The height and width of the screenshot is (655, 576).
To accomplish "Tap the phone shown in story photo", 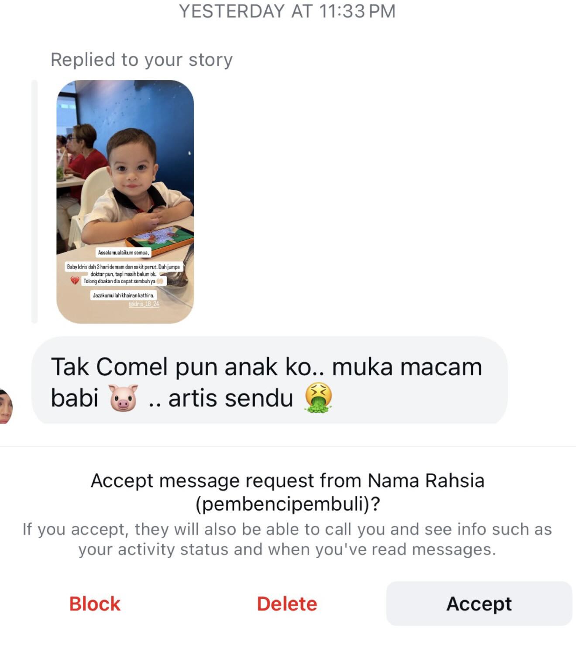I will click(160, 240).
